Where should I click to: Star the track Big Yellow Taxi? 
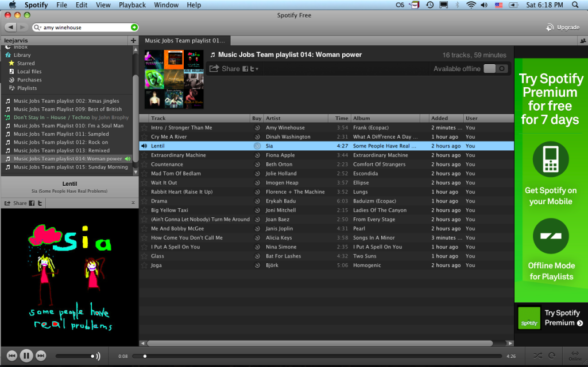click(144, 210)
